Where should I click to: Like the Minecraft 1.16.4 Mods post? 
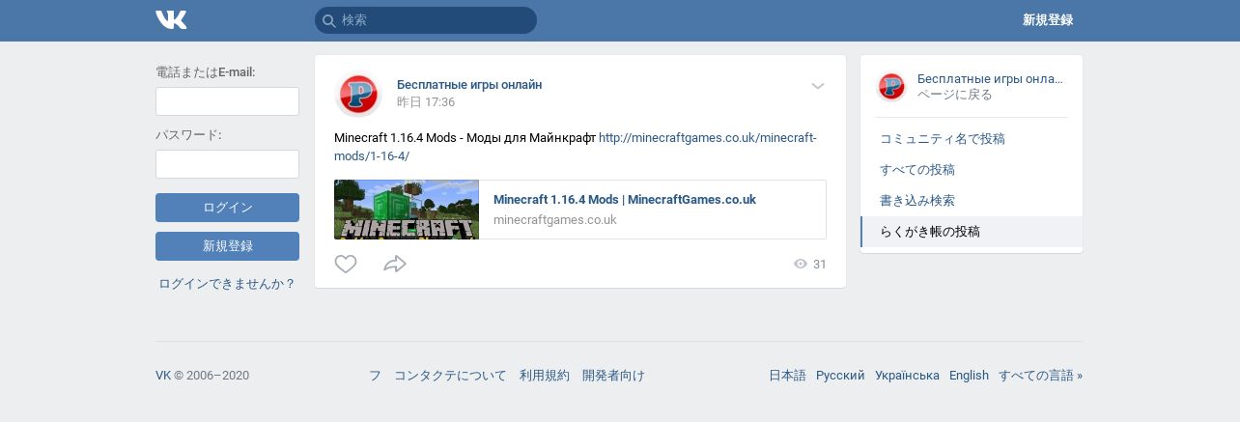(x=346, y=264)
